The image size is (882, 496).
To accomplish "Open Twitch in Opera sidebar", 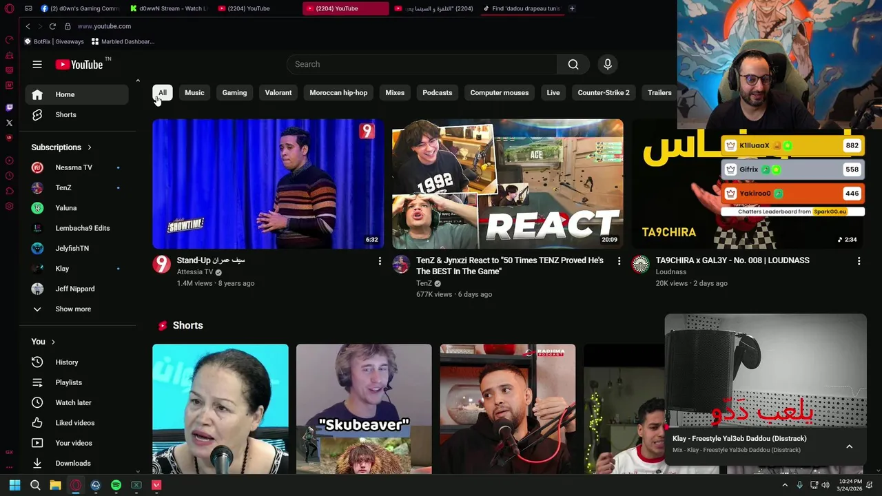I will [x=9, y=107].
